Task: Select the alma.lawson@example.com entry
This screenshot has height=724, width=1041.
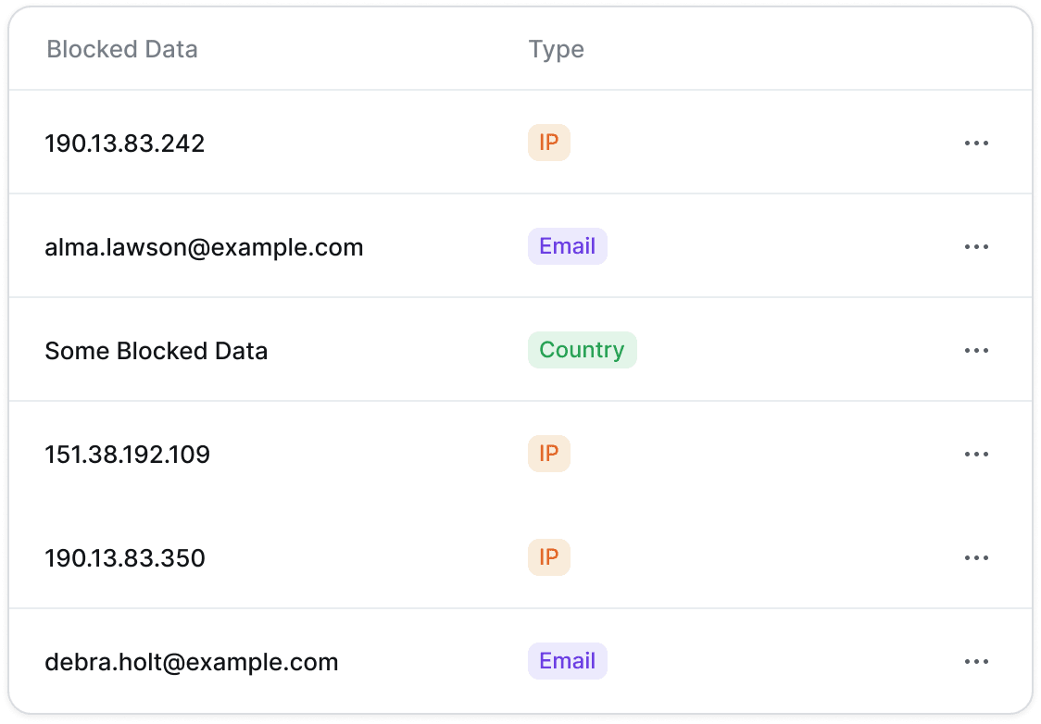Action: point(204,247)
